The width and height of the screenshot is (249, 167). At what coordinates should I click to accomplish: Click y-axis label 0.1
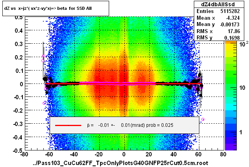(19, 71)
